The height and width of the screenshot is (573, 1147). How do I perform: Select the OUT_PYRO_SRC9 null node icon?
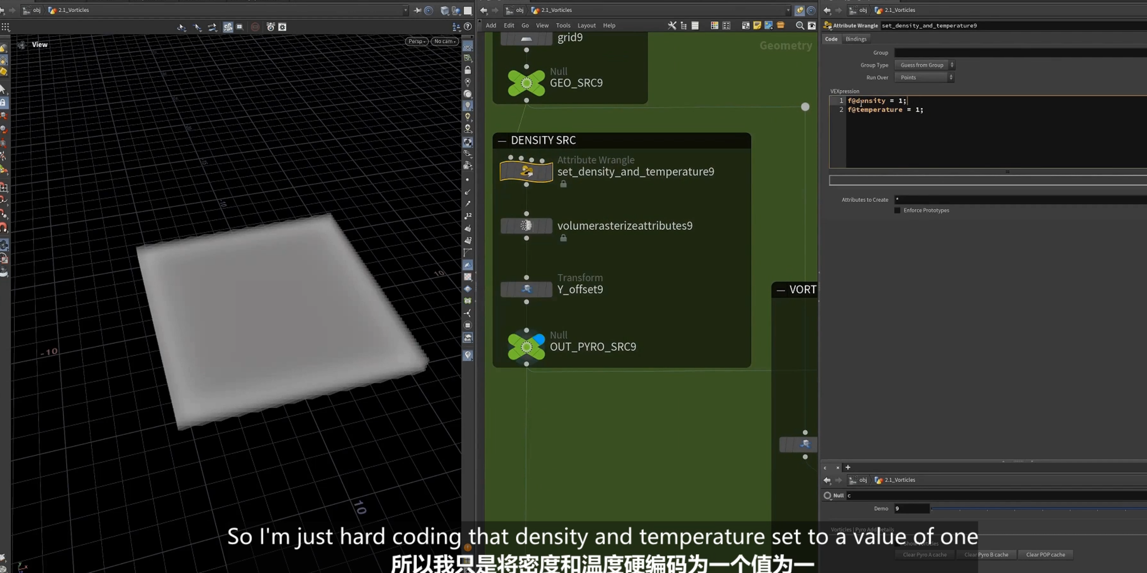point(526,347)
